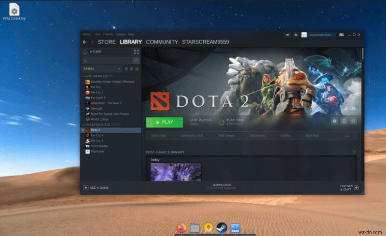Go back with the left arrow
386x236 pixels.
pyautogui.click(x=85, y=42)
